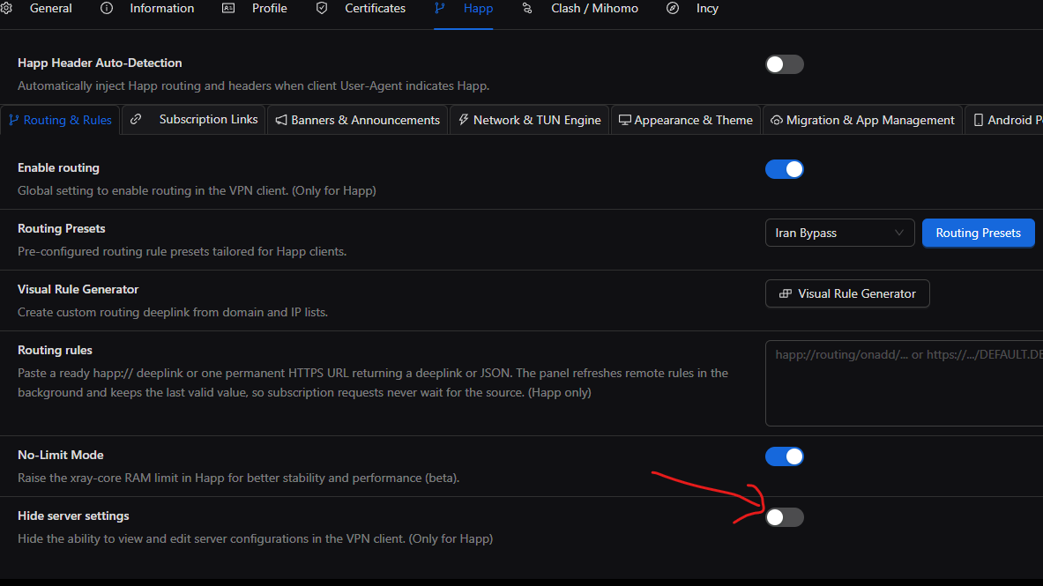Click 'Raise the xray-core RAM limit' description

pyautogui.click(x=238, y=478)
